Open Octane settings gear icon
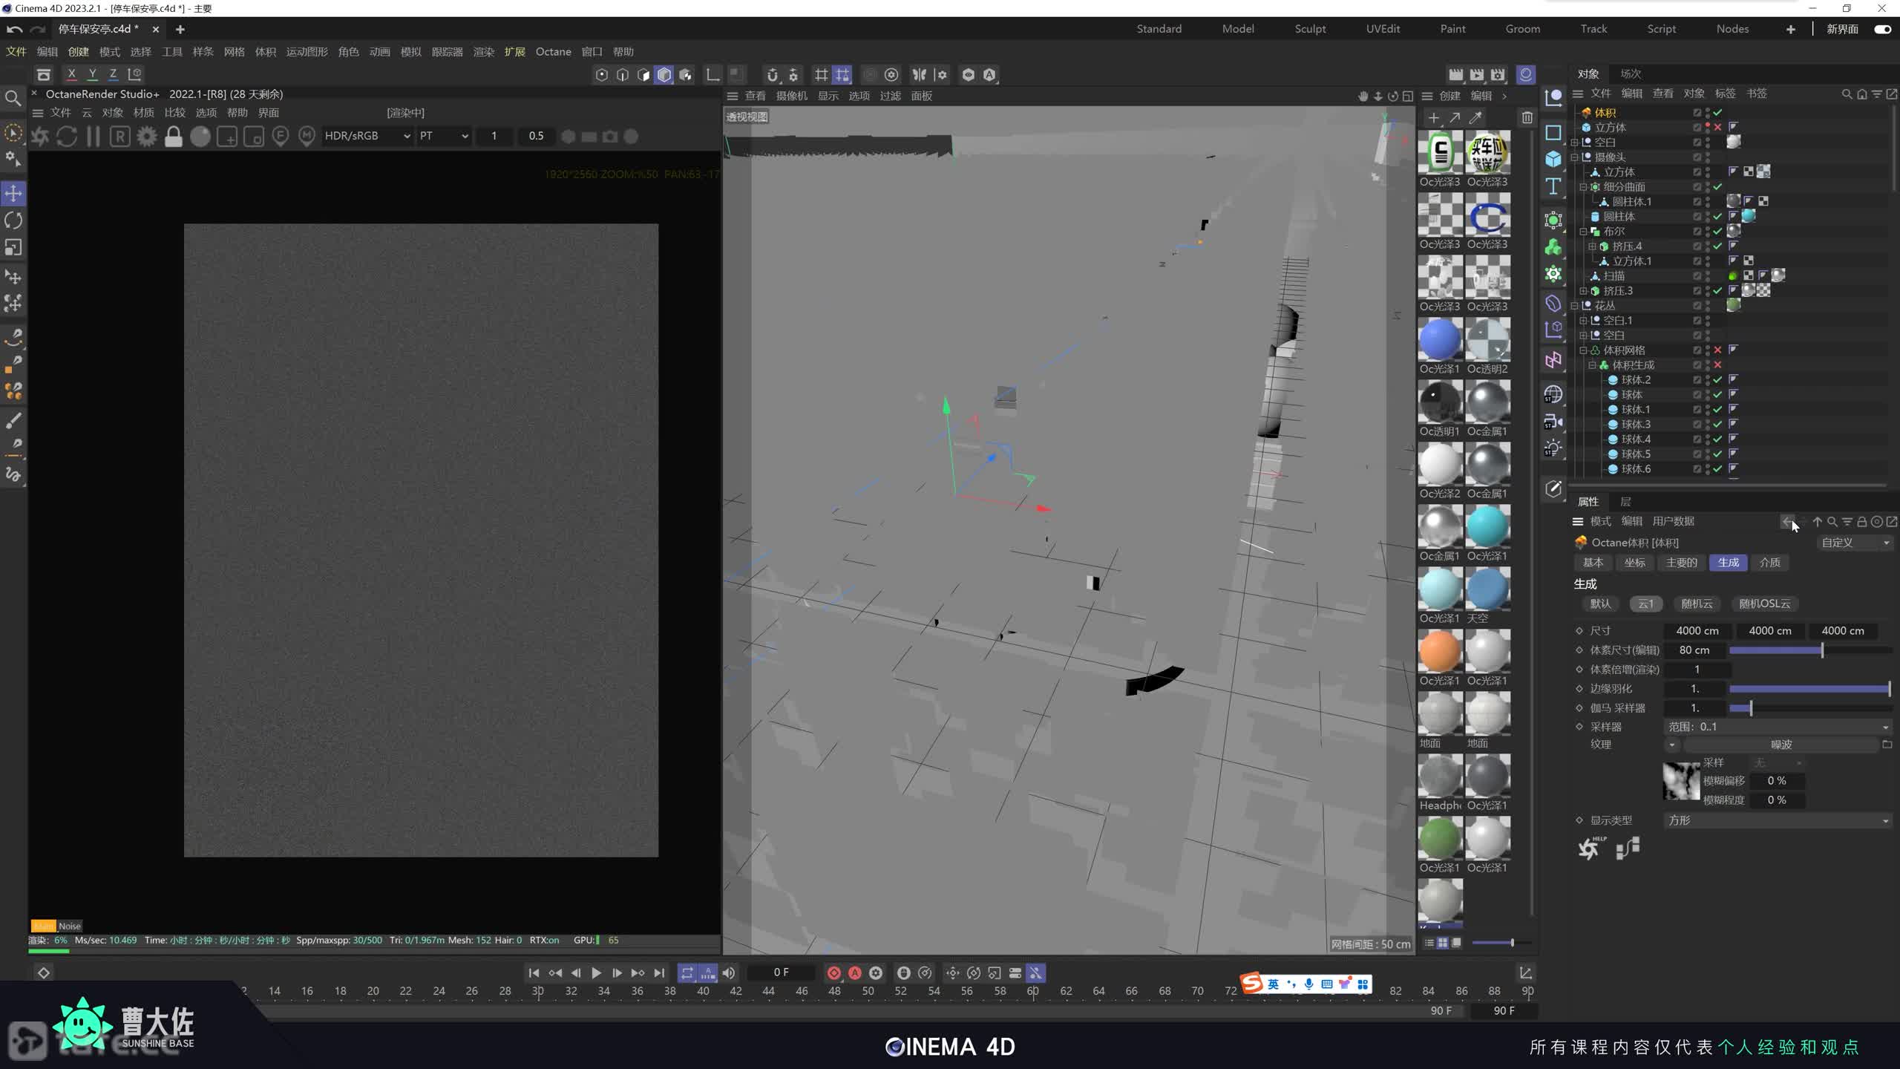This screenshot has width=1900, height=1069. pyautogui.click(x=147, y=137)
